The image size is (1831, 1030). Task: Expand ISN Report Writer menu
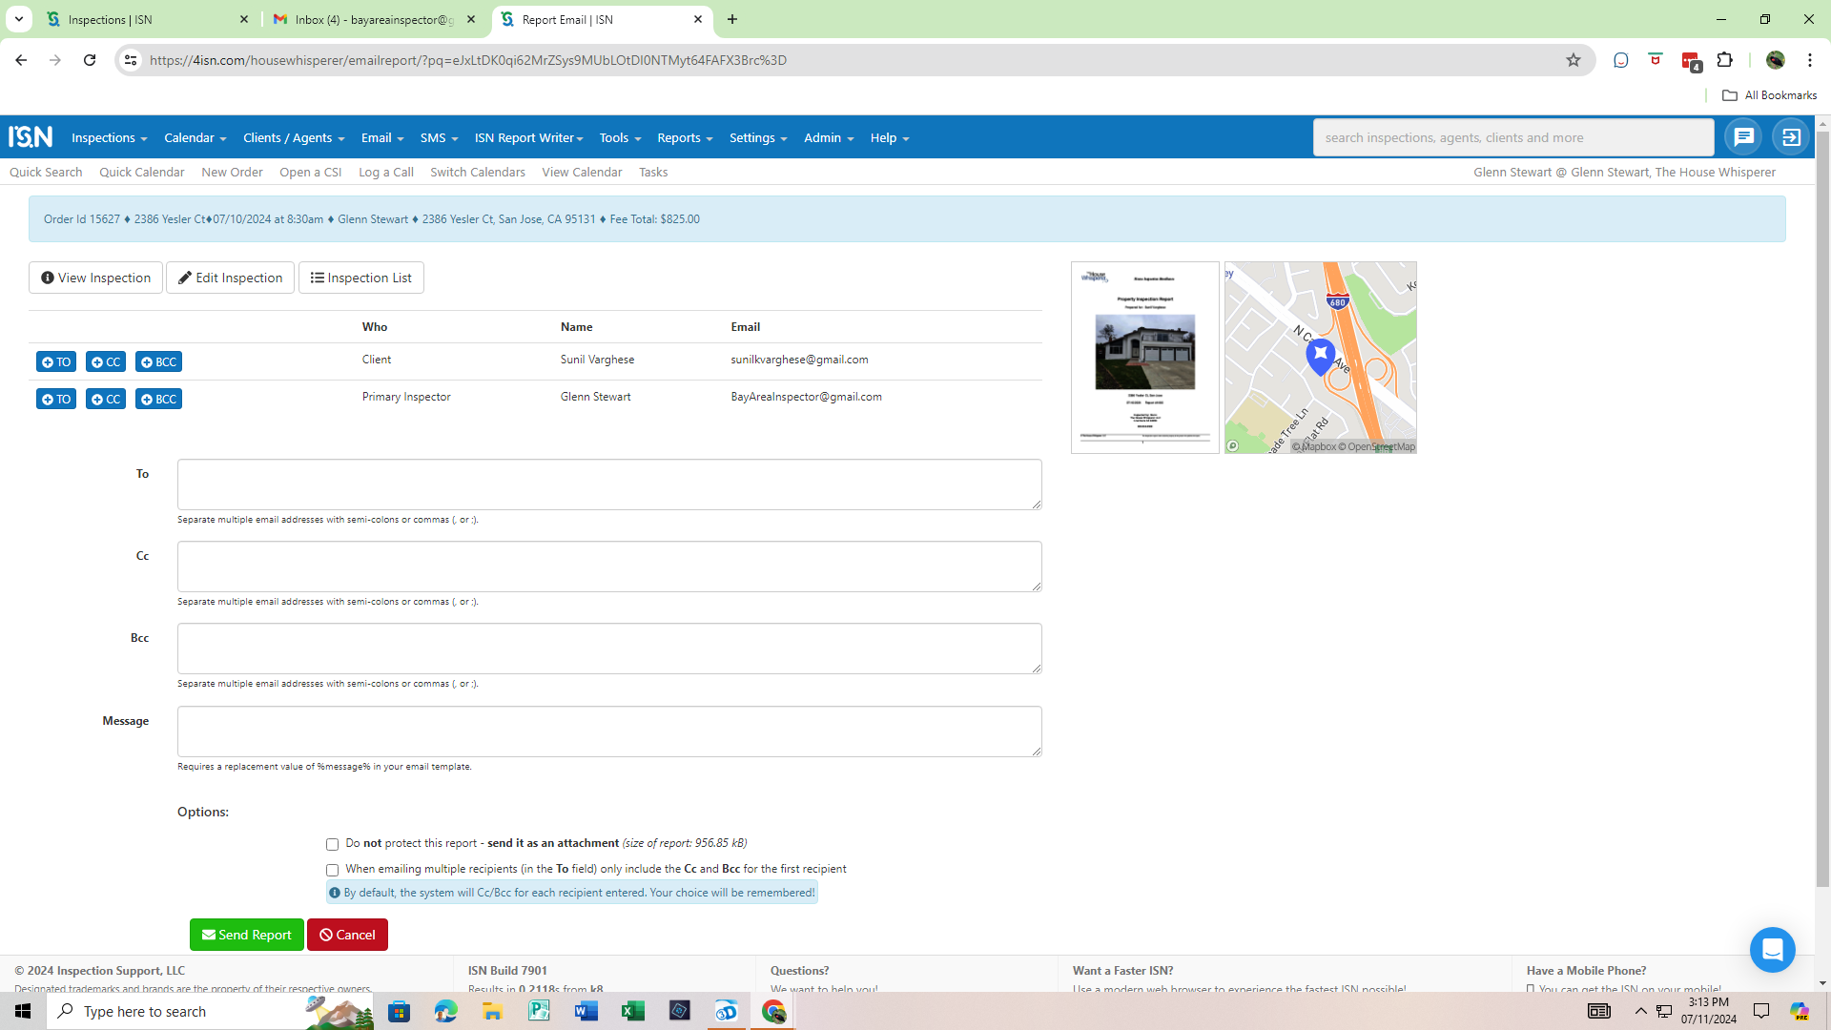pos(528,137)
